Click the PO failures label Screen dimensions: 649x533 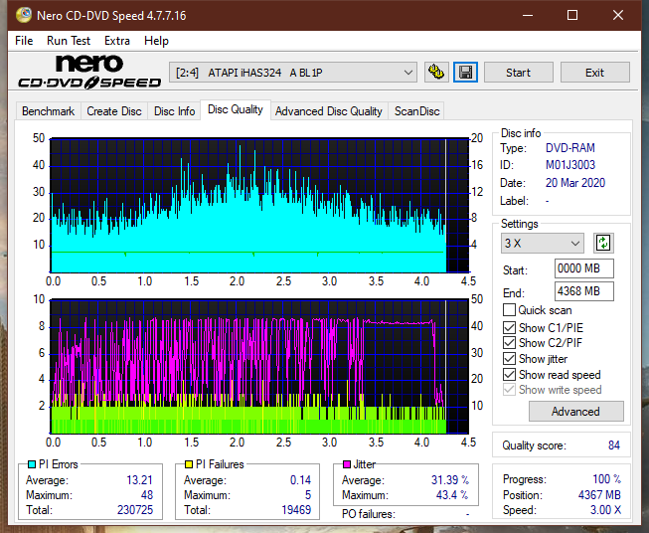coord(369,514)
